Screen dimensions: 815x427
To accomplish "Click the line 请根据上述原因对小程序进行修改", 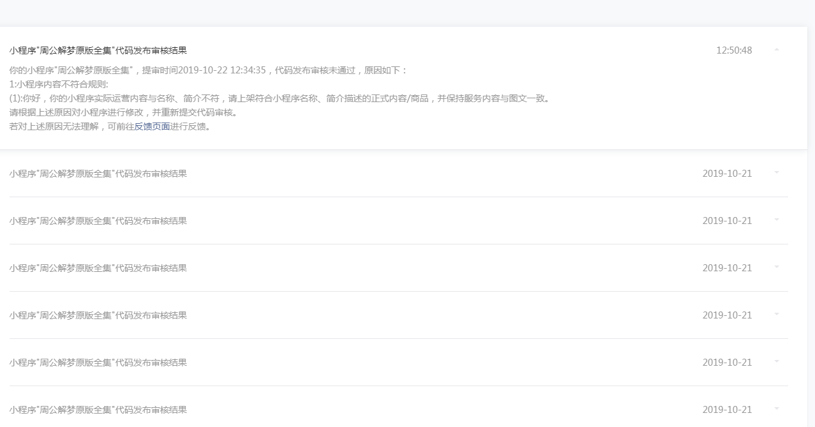I will point(124,112).
